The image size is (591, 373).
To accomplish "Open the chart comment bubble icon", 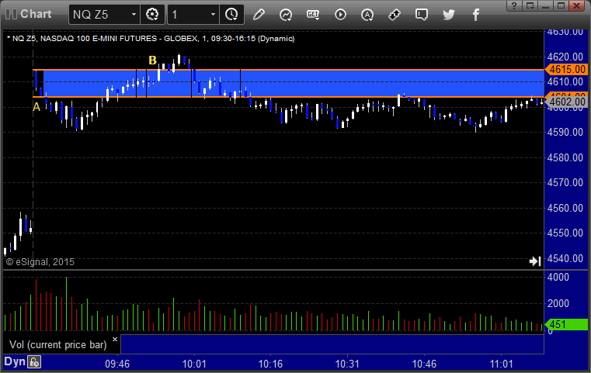I will 422,15.
